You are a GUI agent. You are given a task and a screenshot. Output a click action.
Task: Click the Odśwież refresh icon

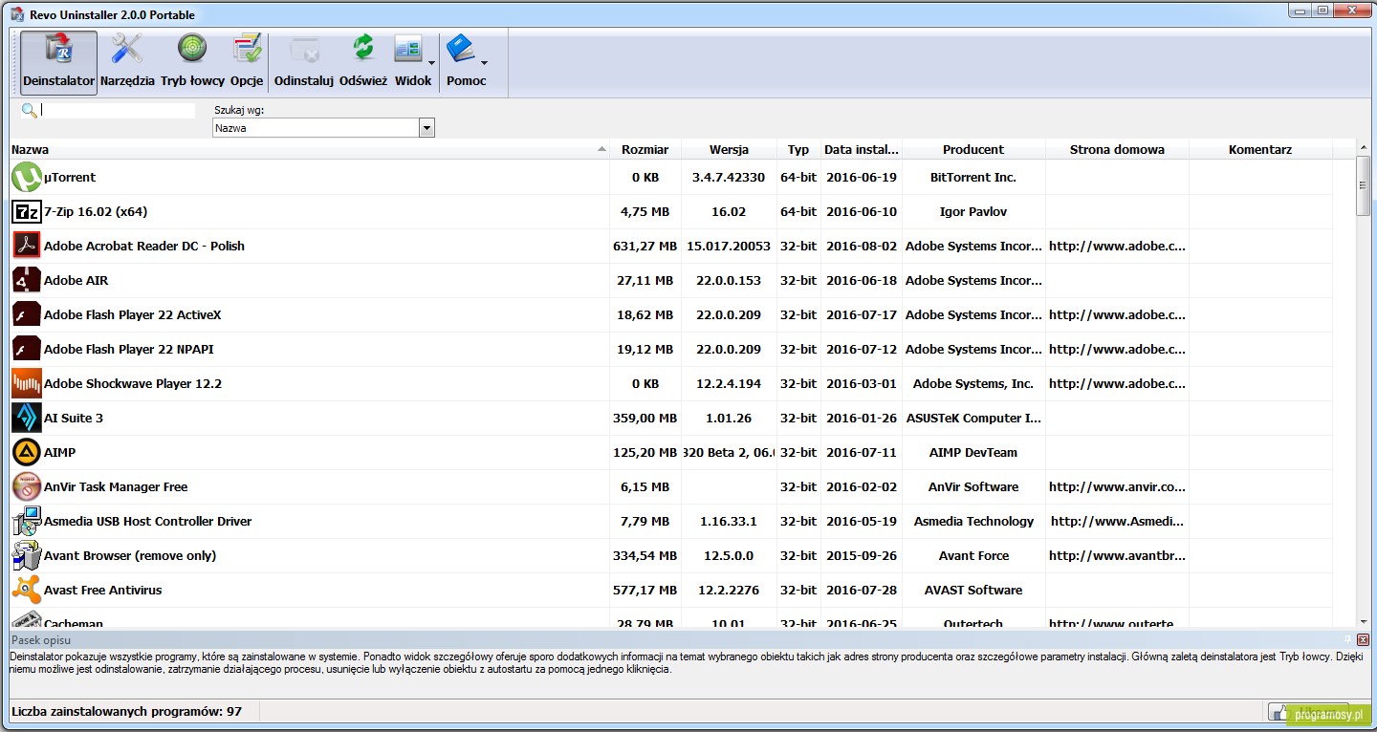(363, 48)
